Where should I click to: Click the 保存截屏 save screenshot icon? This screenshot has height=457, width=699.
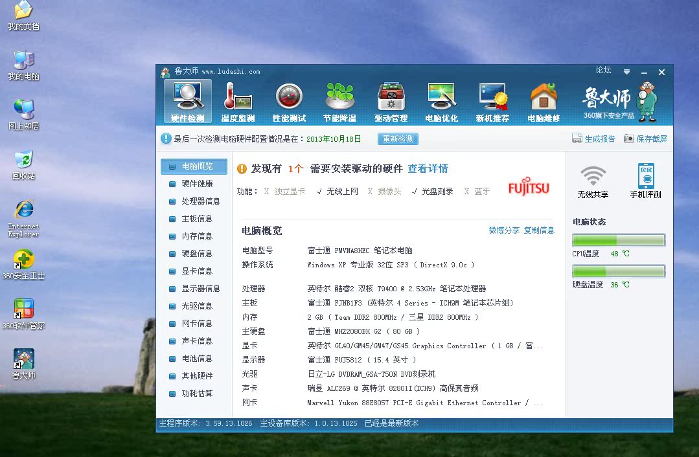tap(628, 139)
